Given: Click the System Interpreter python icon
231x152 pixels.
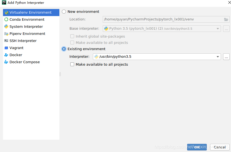Looking at the screenshot, I should (6, 26).
